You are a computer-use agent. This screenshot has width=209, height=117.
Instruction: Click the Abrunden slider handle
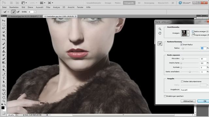(x=183, y=58)
